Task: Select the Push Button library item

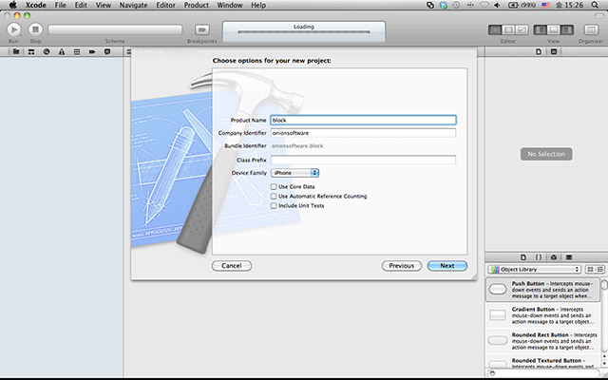Action: tap(542, 289)
